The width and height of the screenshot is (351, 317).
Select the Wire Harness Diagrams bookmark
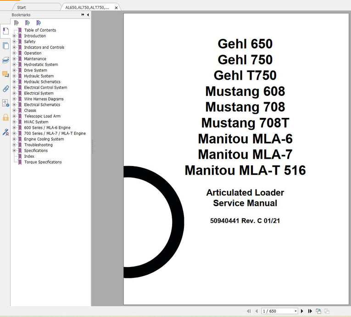44,99
